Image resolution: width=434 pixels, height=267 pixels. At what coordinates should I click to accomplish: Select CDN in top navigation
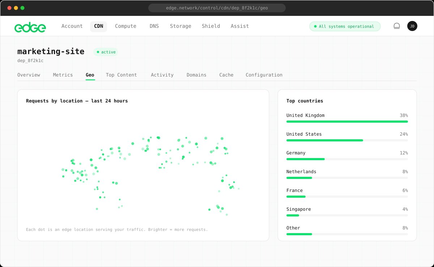(x=98, y=26)
